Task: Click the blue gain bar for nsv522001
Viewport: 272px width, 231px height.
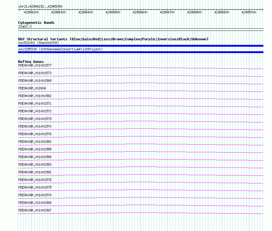Action: tap(141, 46)
